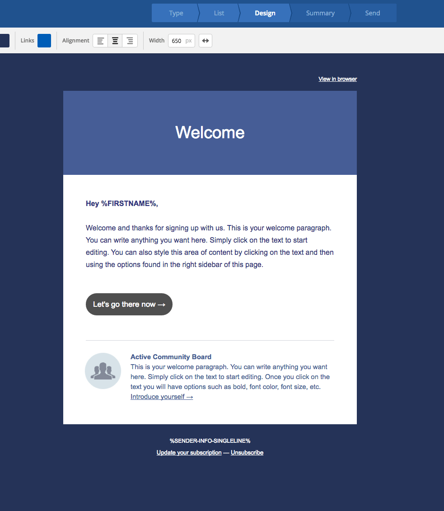Edit the Hey %FIRSTNAME% greeting

pos(122,204)
